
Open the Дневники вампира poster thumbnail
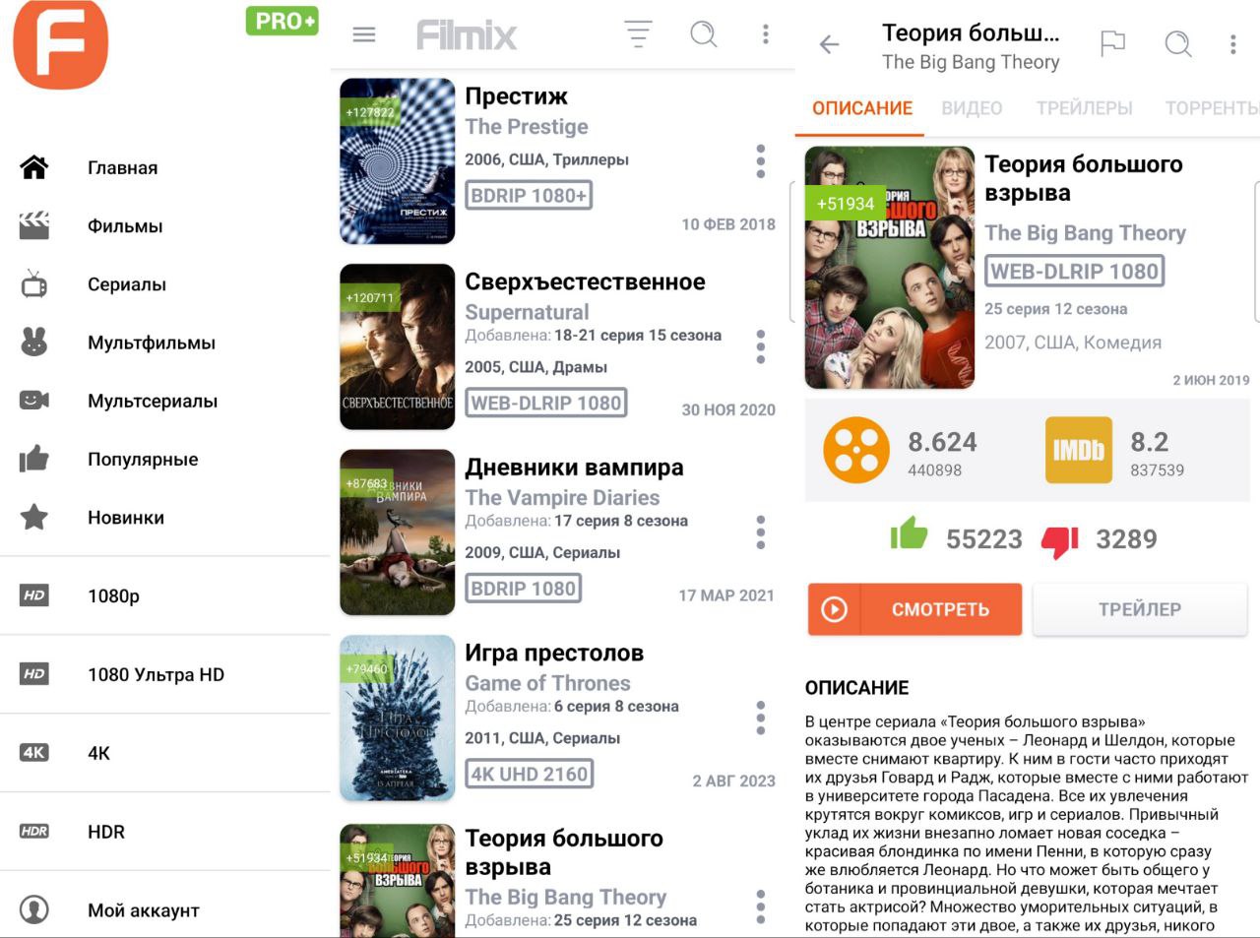coord(398,532)
